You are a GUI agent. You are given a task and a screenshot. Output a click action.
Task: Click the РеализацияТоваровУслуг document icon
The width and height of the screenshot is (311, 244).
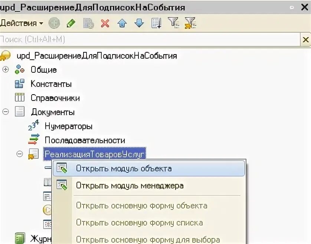[x=33, y=154]
